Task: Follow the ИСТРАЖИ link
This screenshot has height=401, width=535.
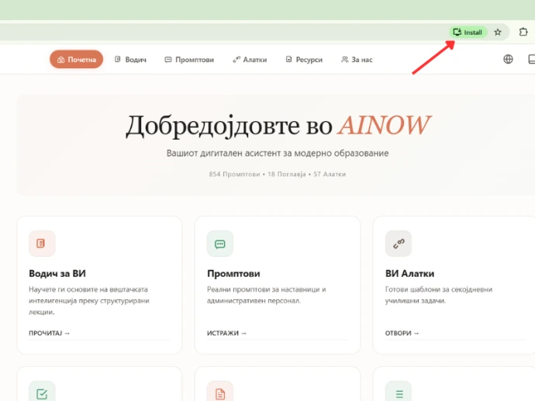Action: 227,334
